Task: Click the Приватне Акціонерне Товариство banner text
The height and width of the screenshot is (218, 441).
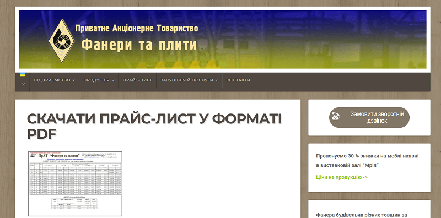Action: pyautogui.click(x=137, y=29)
